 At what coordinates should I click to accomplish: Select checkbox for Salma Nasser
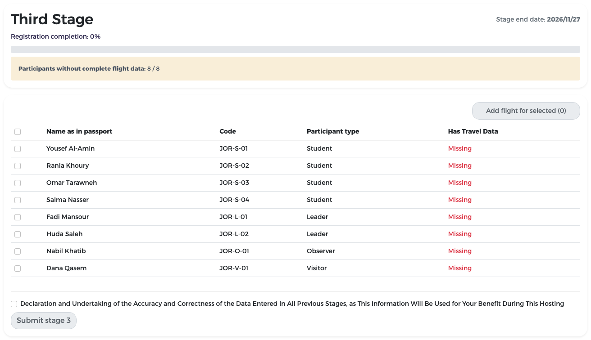18,200
